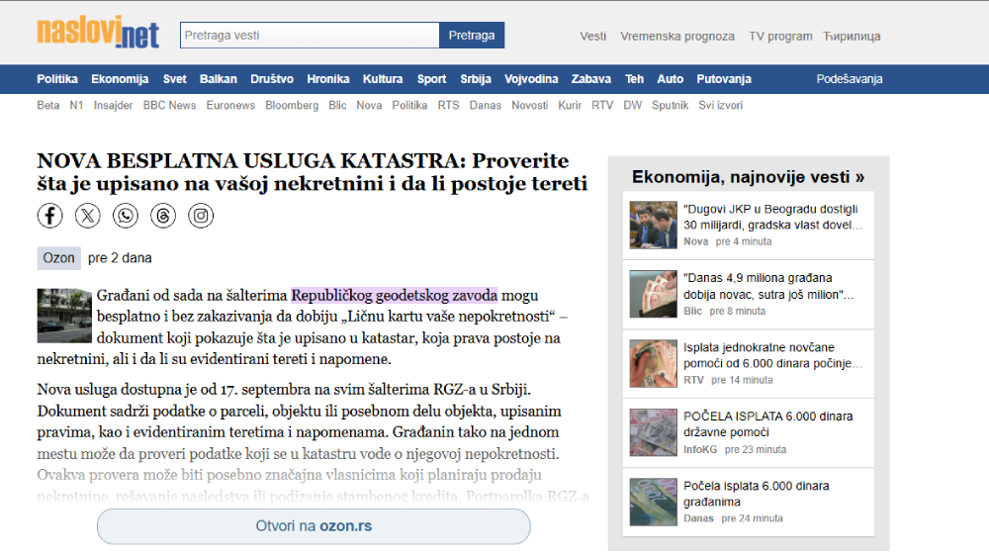Select RTV source in sources row

[602, 105]
